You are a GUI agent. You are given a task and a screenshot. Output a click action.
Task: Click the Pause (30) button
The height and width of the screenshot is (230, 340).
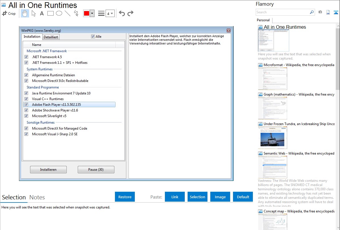[x=96, y=170]
